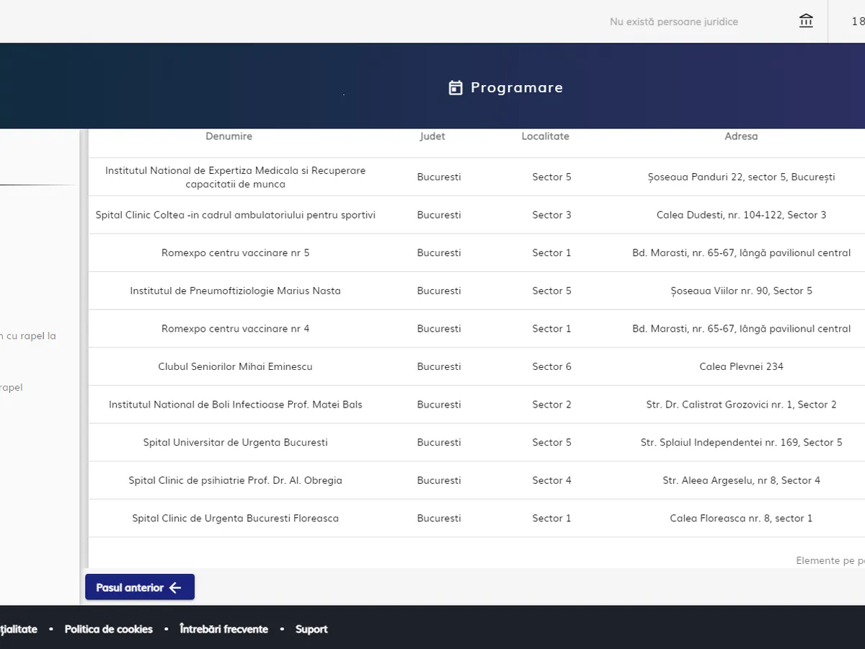The image size is (865, 649).
Task: Select Clubul Seniorilor Mihai Eminescu row
Action: click(x=236, y=366)
